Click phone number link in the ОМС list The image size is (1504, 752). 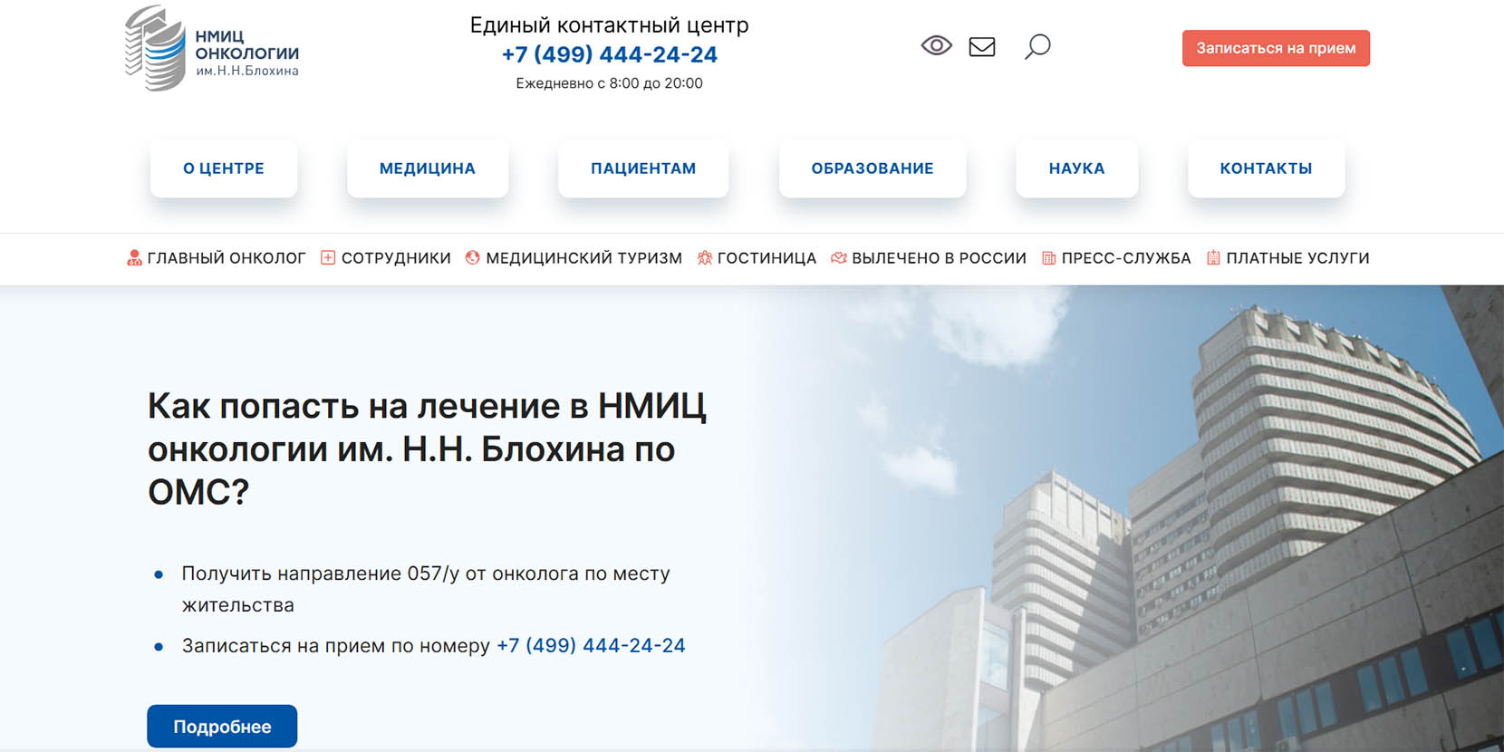click(x=591, y=646)
